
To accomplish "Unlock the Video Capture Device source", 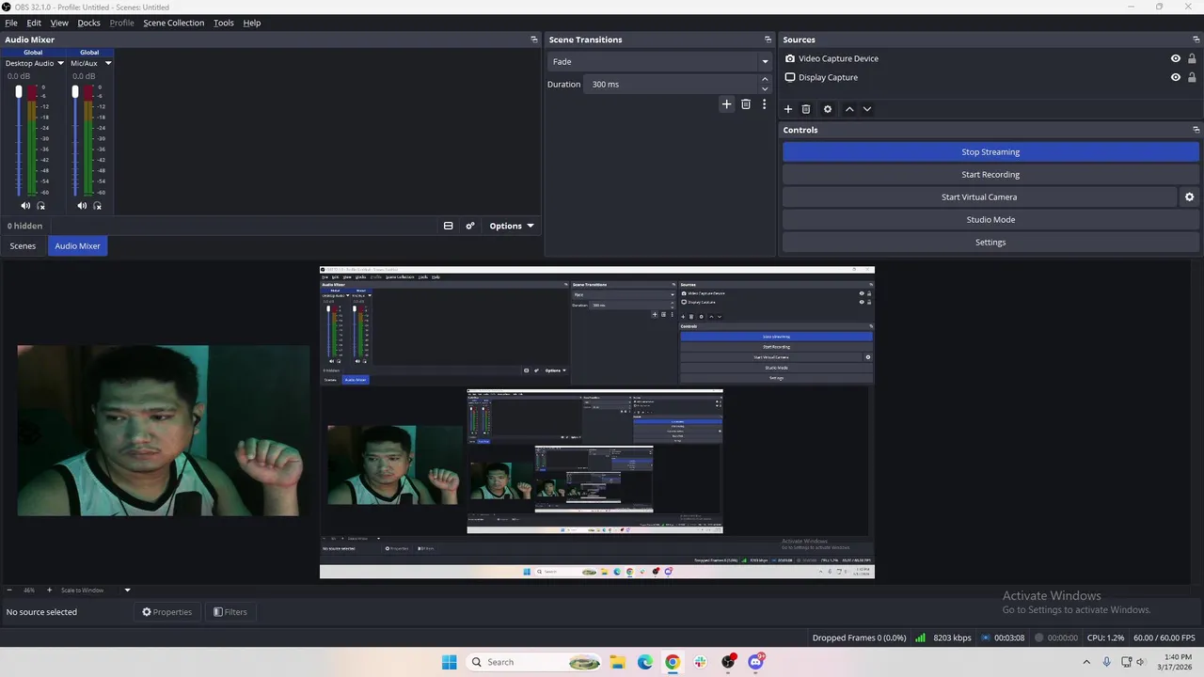I will 1192,58.
